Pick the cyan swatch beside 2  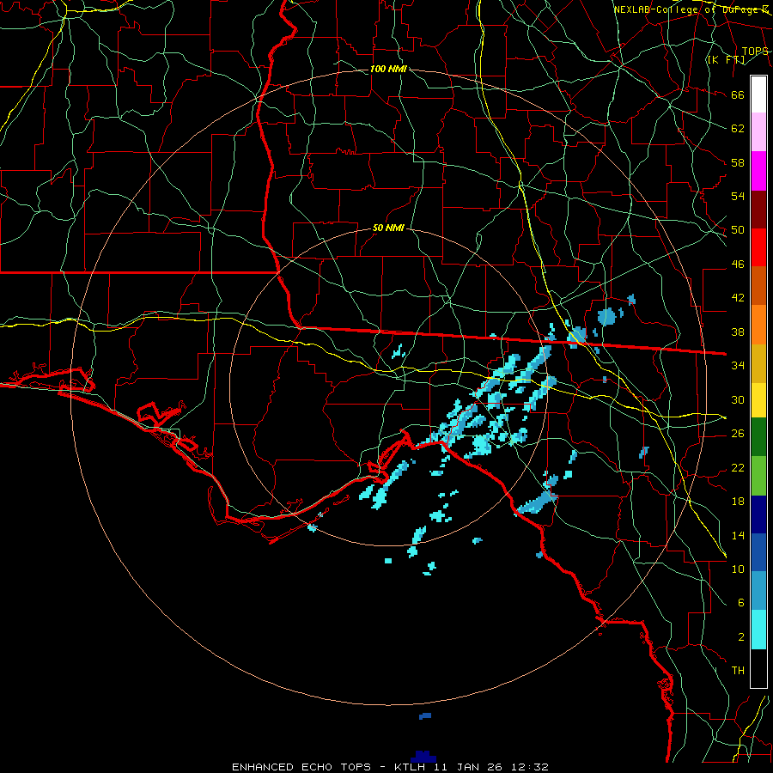point(758,630)
